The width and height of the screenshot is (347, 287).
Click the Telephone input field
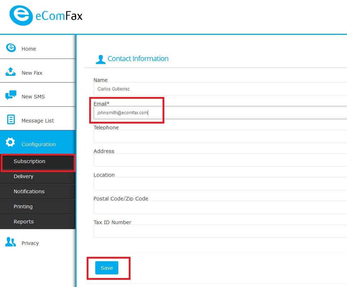[x=220, y=136]
